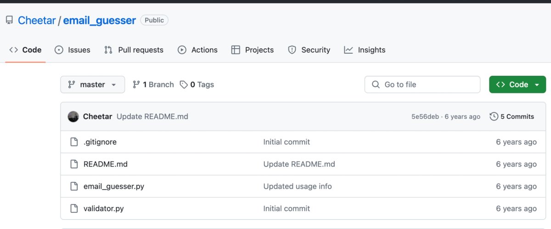The image size is (551, 229).
Task: Click the Public visibility badge
Action: point(154,20)
